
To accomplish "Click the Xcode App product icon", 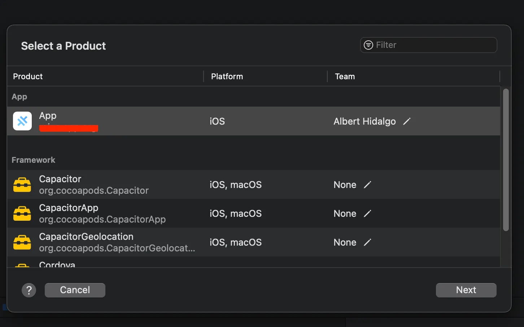I will [x=22, y=121].
